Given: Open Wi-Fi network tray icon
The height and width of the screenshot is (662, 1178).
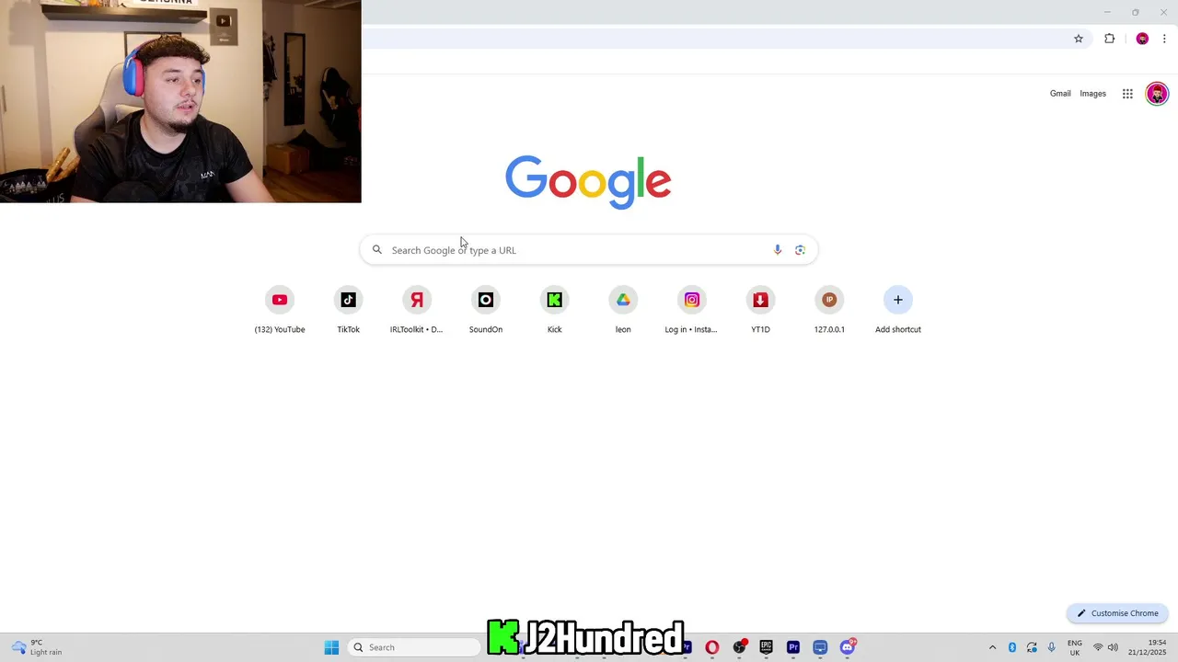Looking at the screenshot, I should 1098,647.
